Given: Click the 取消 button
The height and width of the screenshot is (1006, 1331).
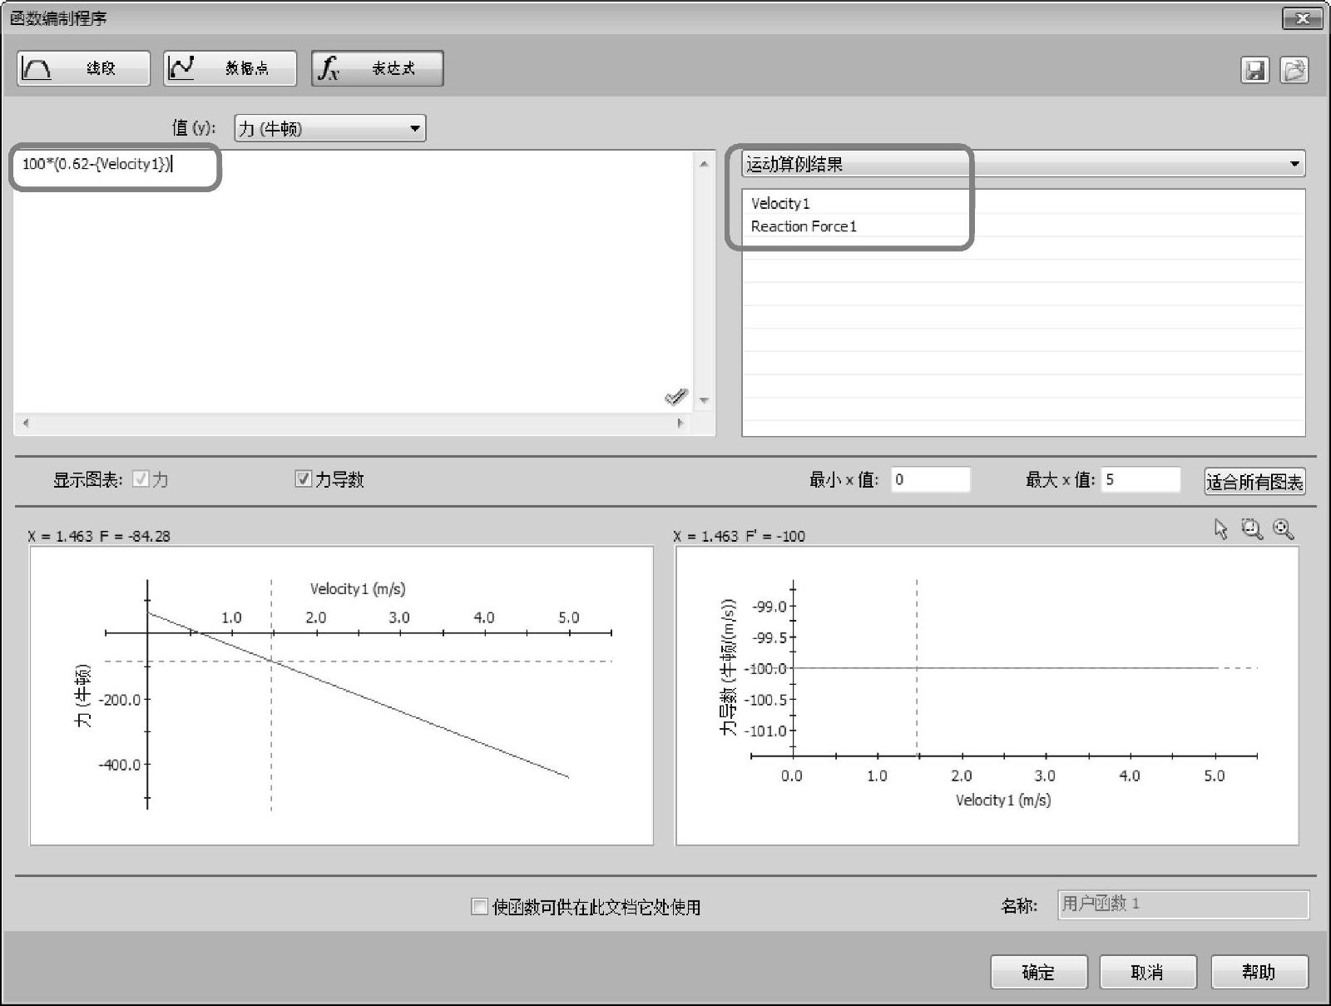Looking at the screenshot, I should (x=1148, y=972).
